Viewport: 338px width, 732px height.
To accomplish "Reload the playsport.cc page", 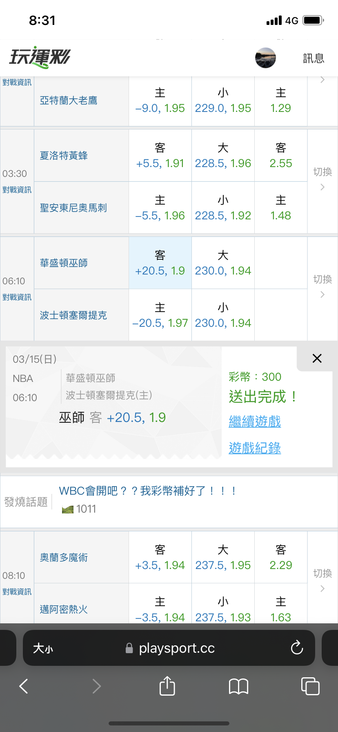I will (296, 647).
